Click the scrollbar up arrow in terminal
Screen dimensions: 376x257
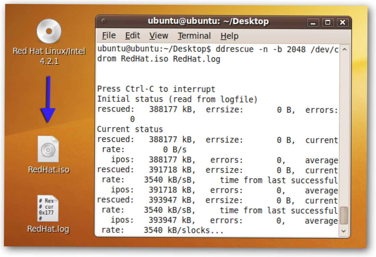click(x=344, y=50)
